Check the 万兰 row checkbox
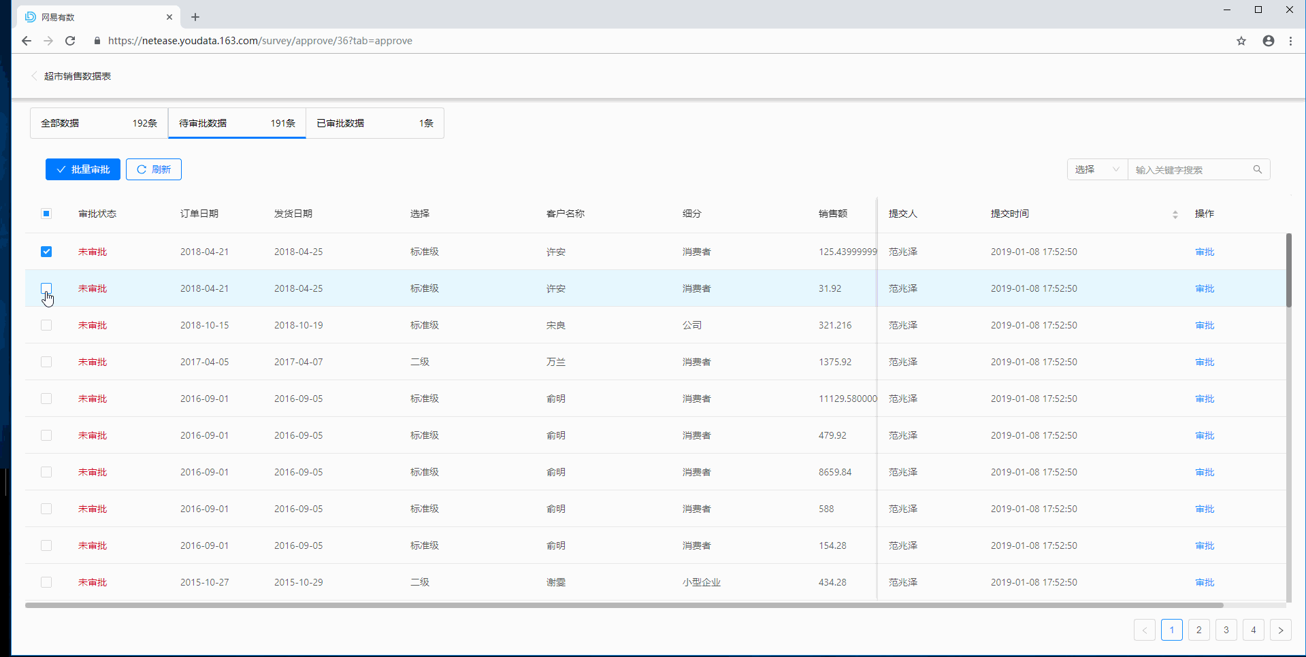Viewport: 1306px width, 657px height. pos(46,362)
